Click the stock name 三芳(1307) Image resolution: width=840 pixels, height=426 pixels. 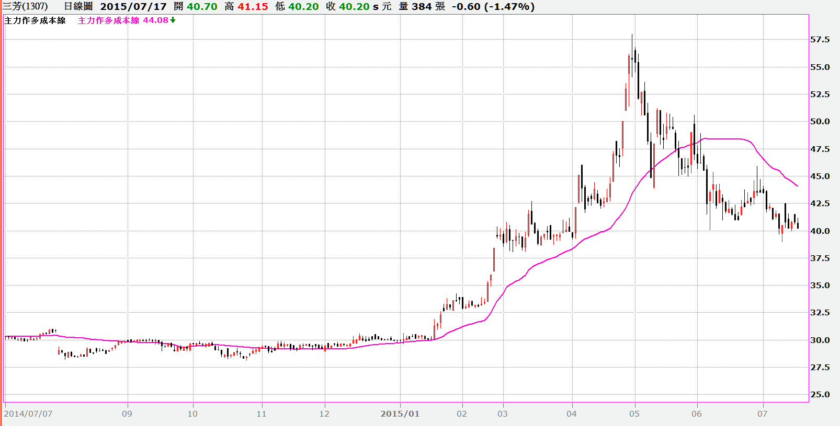click(x=25, y=6)
